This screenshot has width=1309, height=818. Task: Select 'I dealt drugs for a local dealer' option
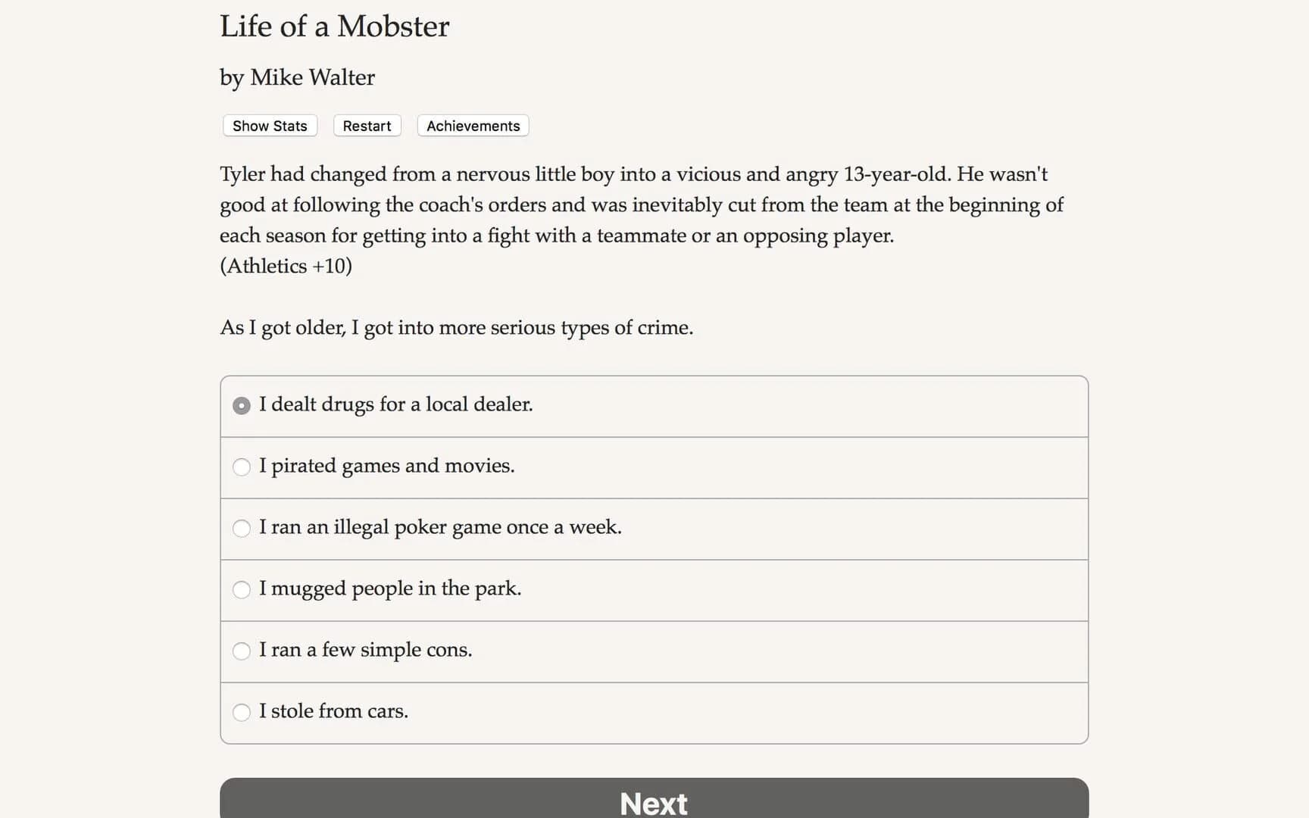pos(396,405)
